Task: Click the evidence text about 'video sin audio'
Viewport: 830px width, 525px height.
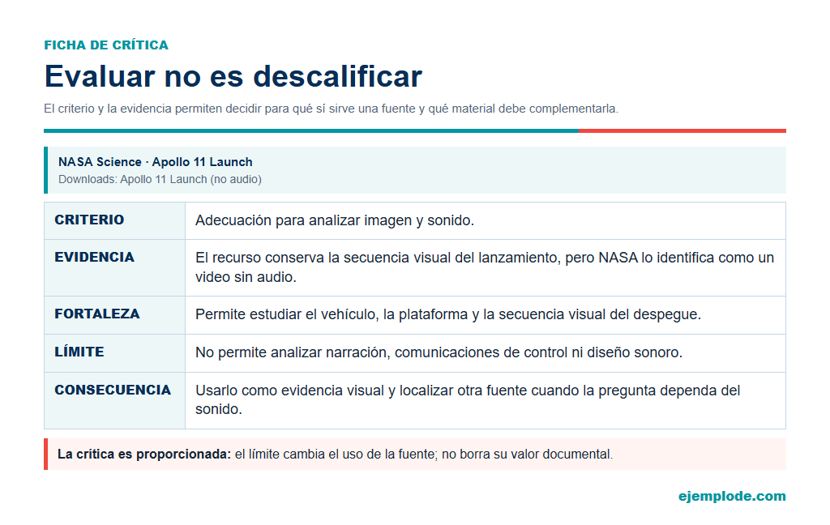Action: tap(485, 267)
